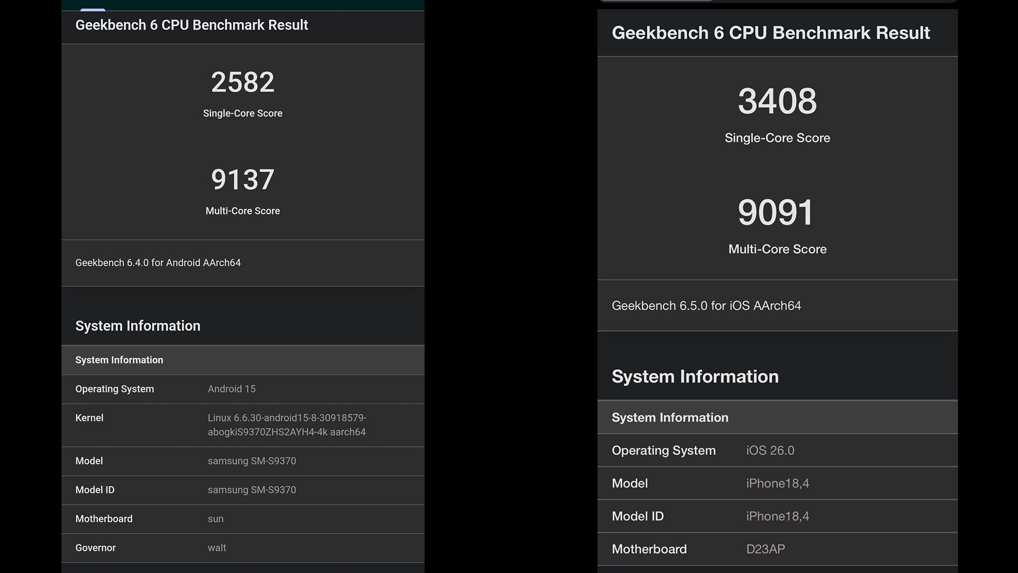Click the large 'System Information' heading in right panel
This screenshot has width=1018, height=573.
coord(695,377)
